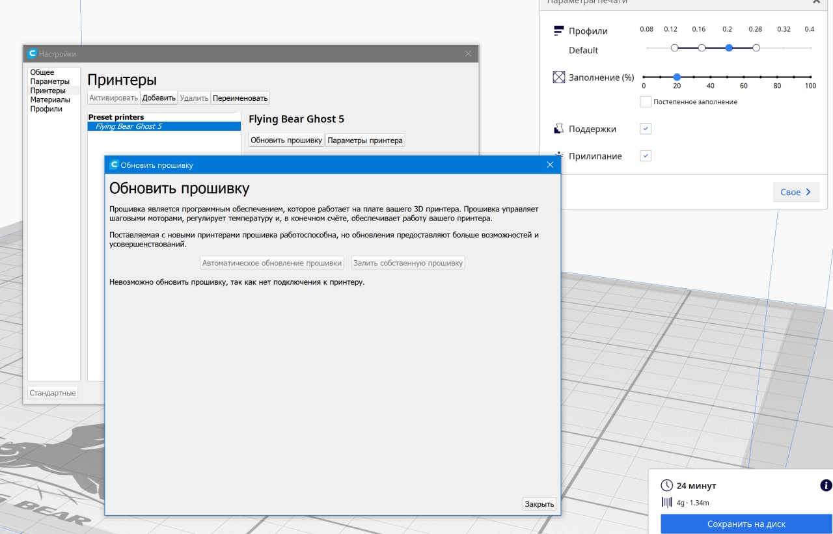Set infill slider to 80 percent
833x534 pixels.
777,77
